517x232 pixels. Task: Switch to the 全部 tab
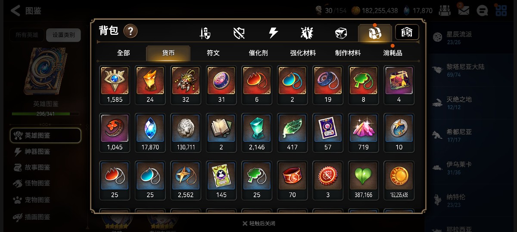(123, 53)
